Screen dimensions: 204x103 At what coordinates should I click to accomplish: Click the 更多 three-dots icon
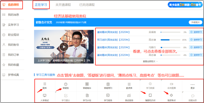click(x=193, y=85)
